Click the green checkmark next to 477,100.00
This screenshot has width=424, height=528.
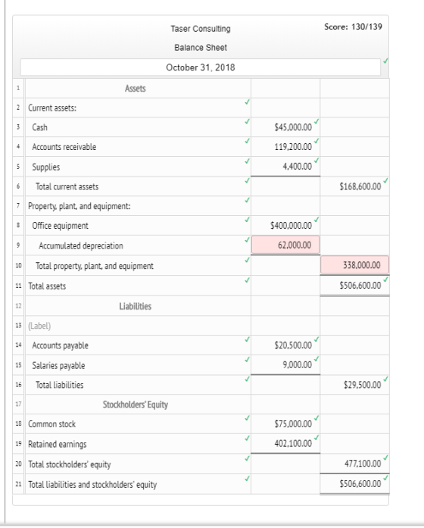(x=385, y=458)
